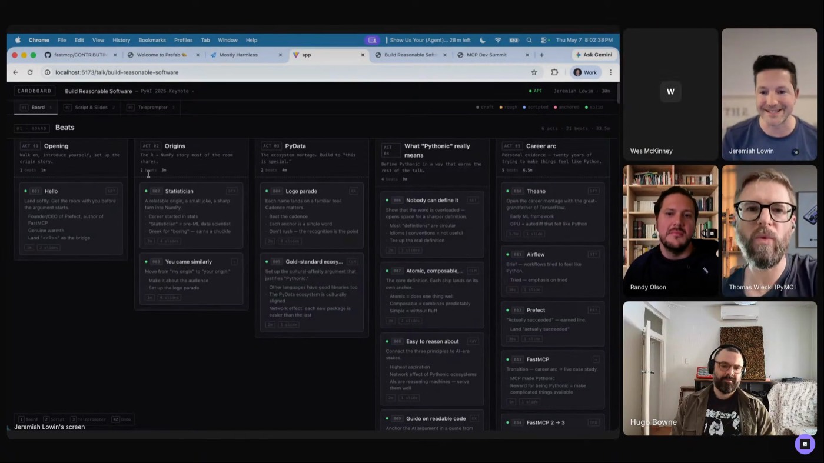Click the Prefect beat title

(x=536, y=311)
